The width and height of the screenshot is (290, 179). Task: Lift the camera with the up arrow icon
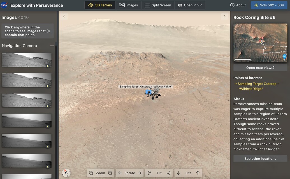(198, 173)
